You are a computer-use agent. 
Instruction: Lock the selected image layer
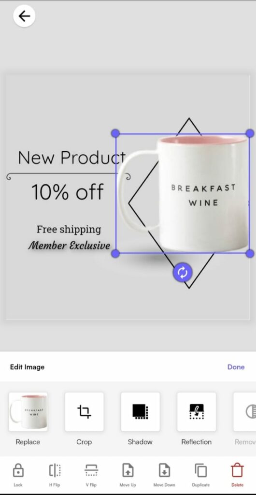pos(18,475)
